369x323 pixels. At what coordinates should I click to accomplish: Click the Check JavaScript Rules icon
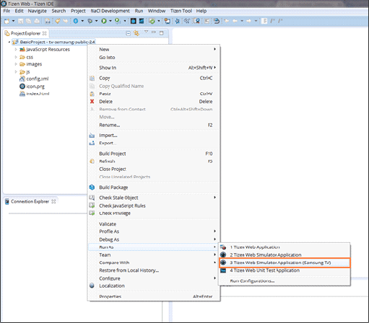[92, 205]
